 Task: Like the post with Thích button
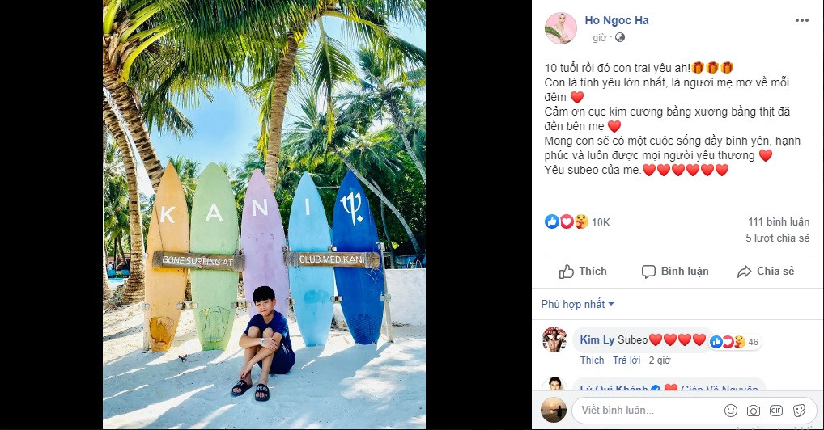pyautogui.click(x=584, y=272)
